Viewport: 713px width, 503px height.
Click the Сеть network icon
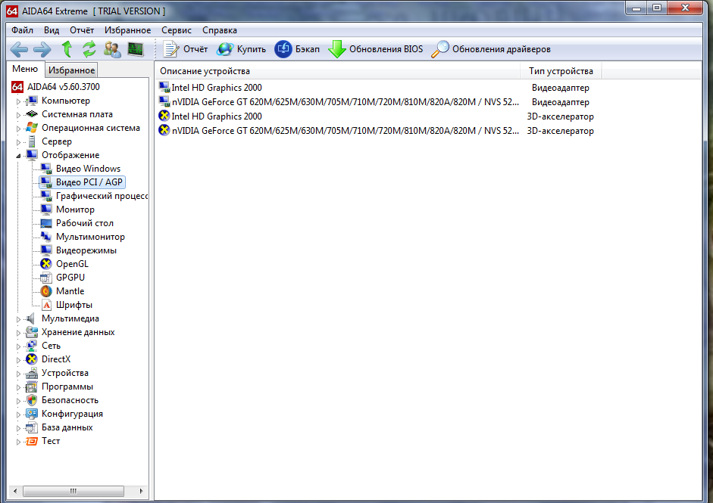coord(31,346)
